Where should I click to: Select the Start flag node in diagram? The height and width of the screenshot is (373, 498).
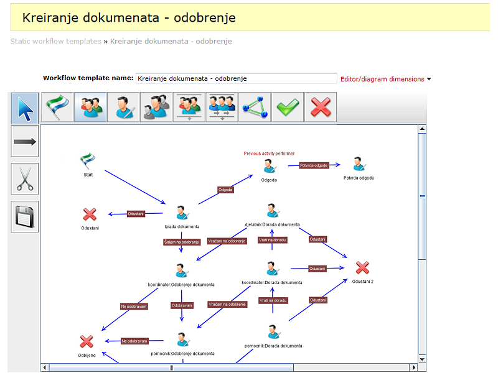tap(88, 161)
